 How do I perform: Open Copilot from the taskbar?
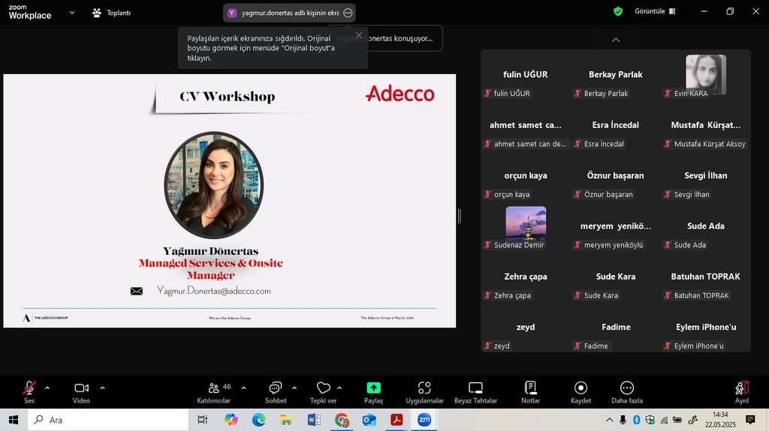pyautogui.click(x=231, y=420)
